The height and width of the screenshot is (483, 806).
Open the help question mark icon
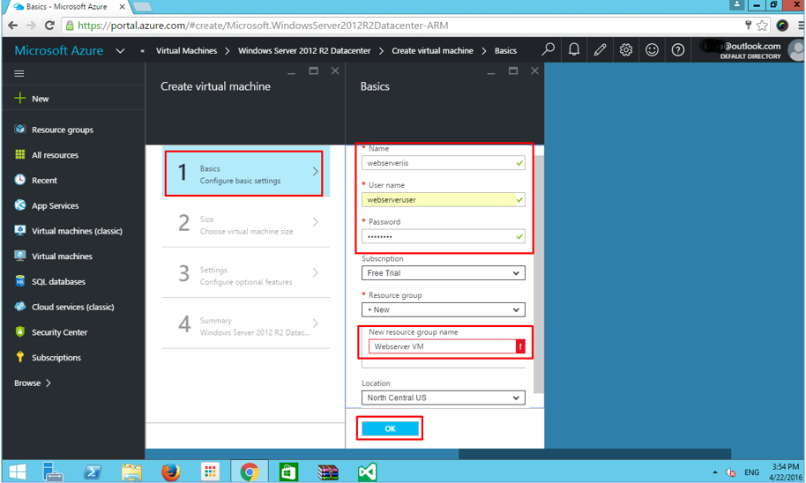(678, 50)
